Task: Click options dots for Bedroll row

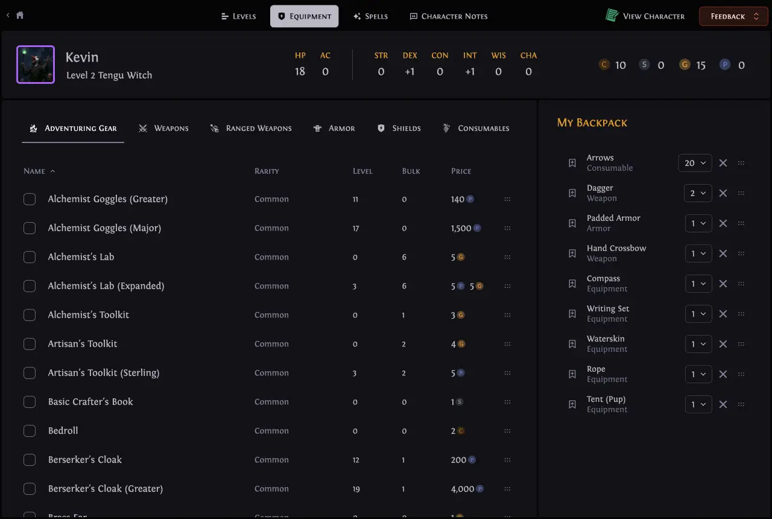Action: pyautogui.click(x=507, y=431)
